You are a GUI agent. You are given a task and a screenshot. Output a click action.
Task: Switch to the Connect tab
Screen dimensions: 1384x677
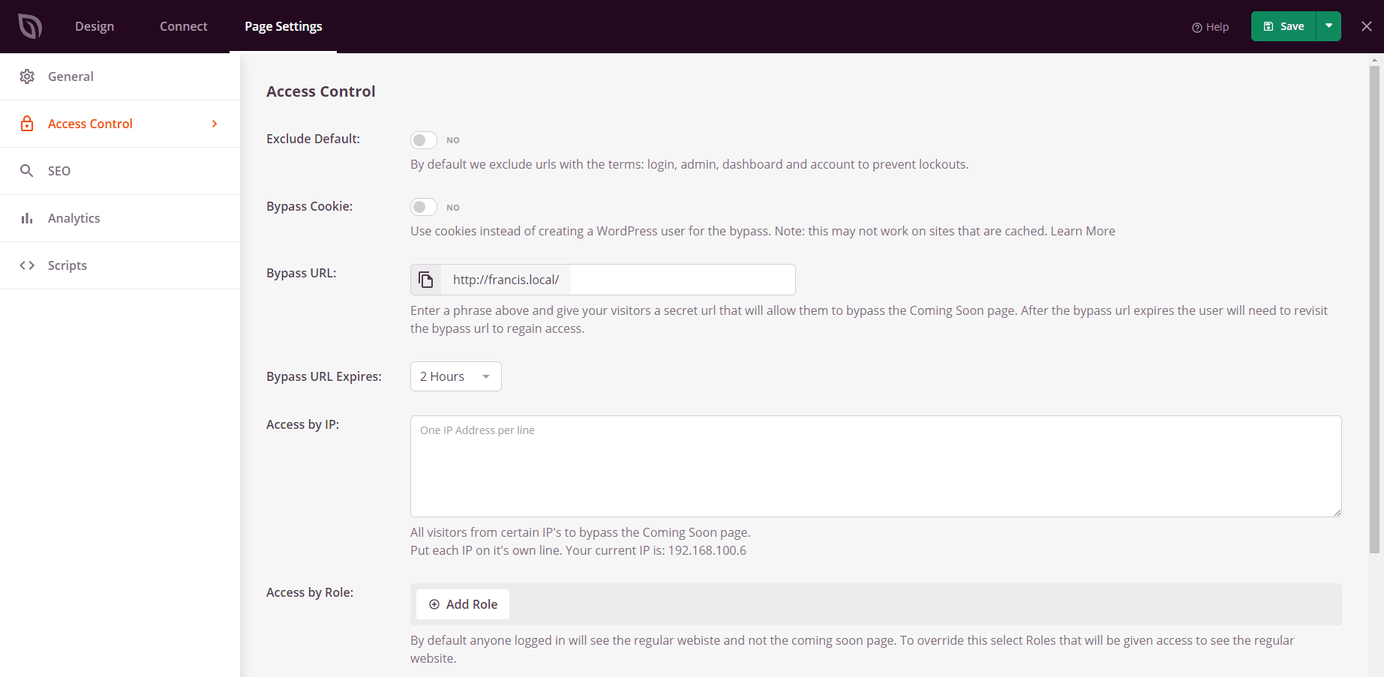pos(183,26)
